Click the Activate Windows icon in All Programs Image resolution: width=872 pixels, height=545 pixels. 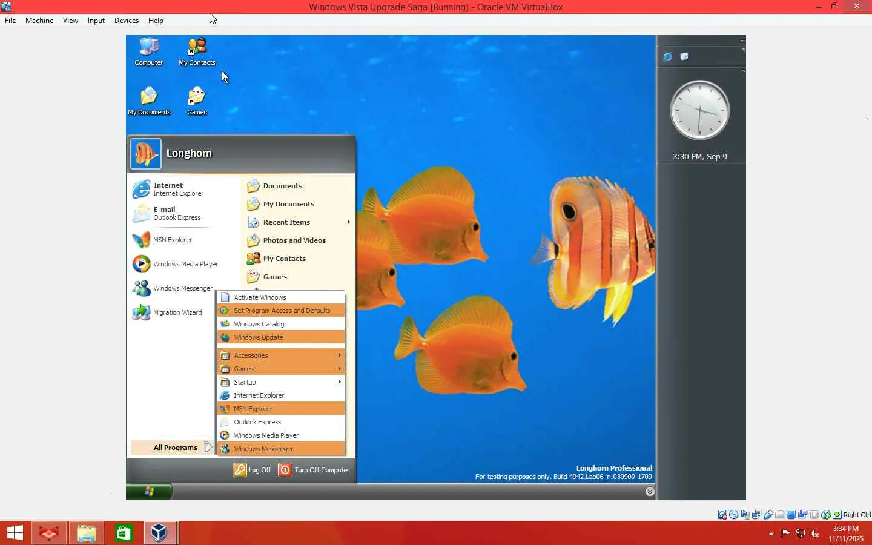click(x=225, y=297)
